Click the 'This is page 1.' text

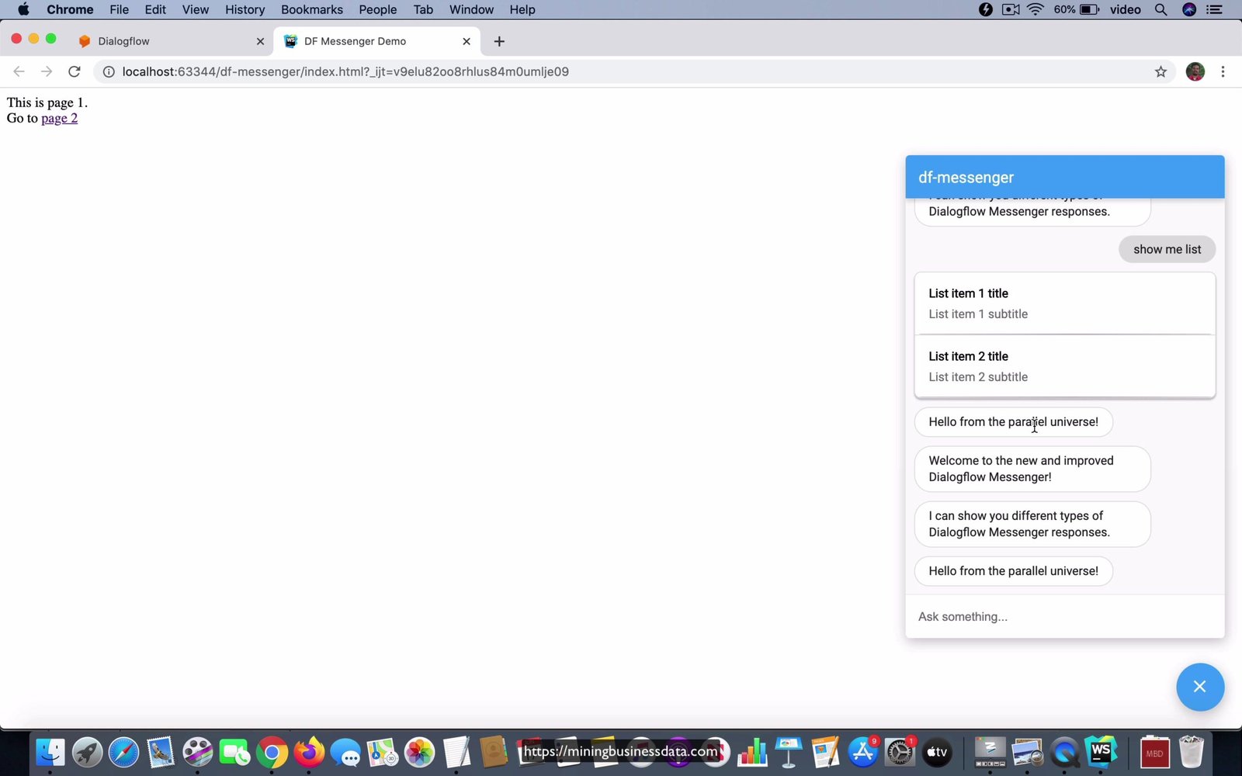[47, 102]
